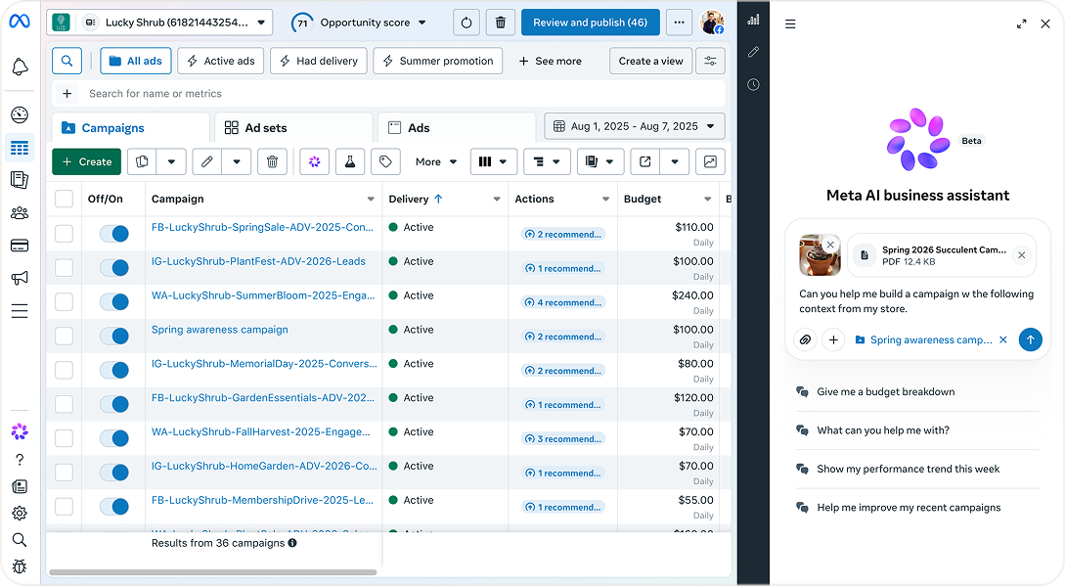Switch to Ads tab

point(457,128)
